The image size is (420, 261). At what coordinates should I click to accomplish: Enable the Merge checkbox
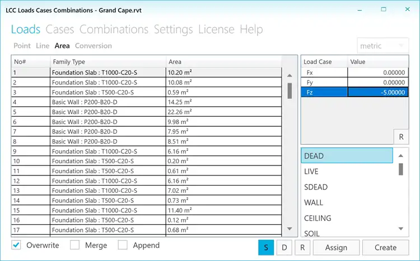75,245
